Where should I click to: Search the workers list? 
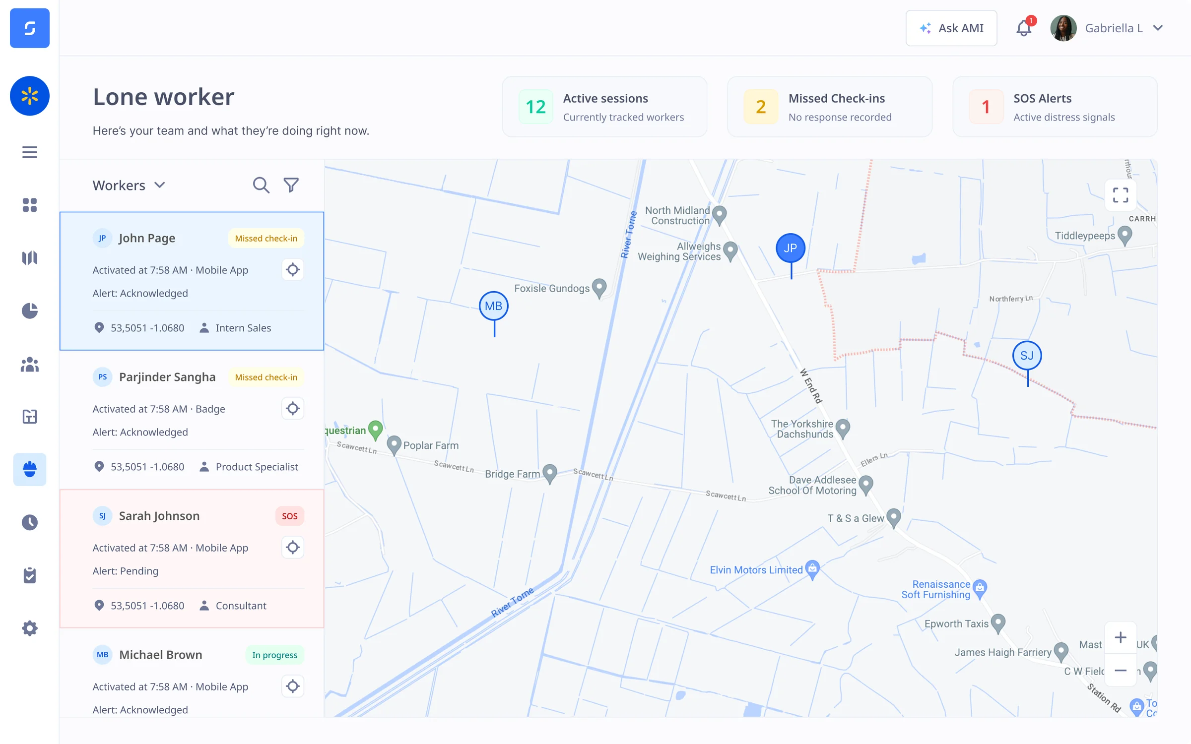point(261,185)
